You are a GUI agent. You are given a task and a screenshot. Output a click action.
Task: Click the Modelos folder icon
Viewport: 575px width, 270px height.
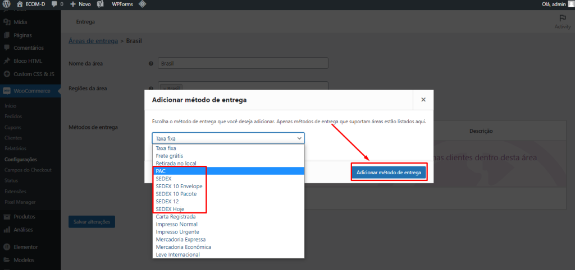pos(7,260)
